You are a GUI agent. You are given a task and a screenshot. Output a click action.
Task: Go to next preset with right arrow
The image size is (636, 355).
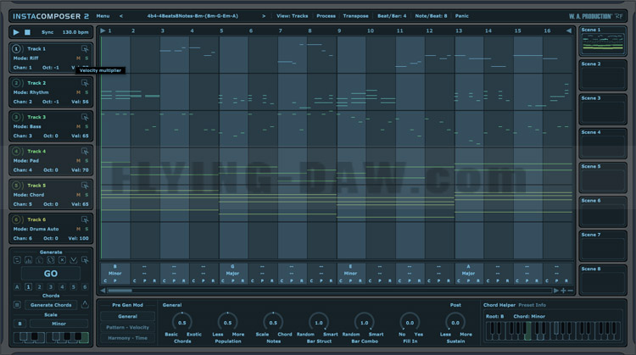264,16
